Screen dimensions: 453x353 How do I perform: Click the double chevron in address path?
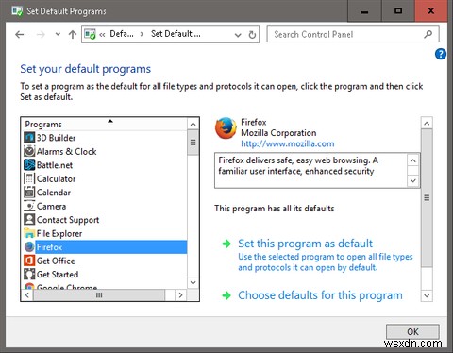point(102,34)
